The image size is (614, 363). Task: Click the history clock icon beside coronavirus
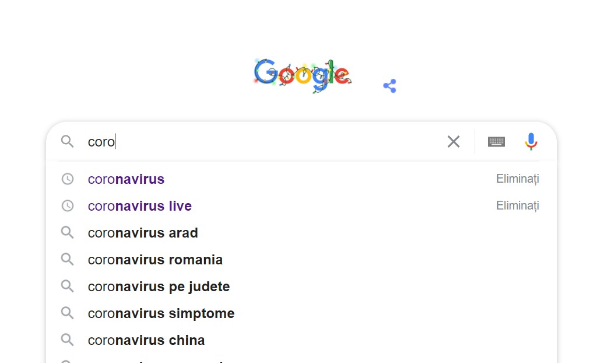pyautogui.click(x=68, y=179)
